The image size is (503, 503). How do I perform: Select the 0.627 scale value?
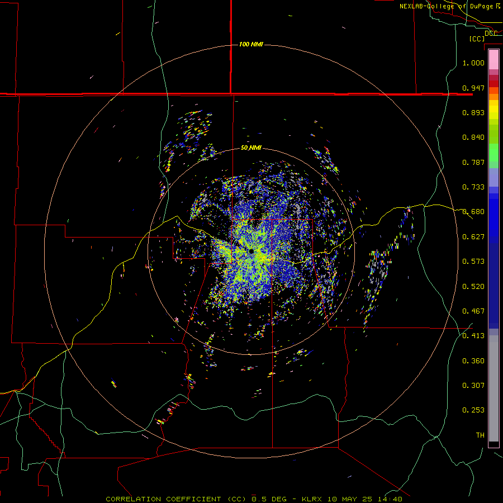click(473, 237)
